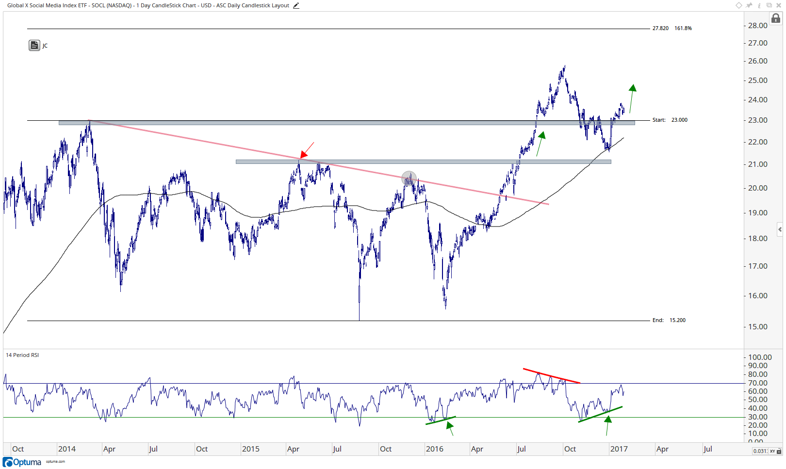Select the grey circle marker on the trendline
This screenshot has width=786, height=469.
pyautogui.click(x=409, y=178)
